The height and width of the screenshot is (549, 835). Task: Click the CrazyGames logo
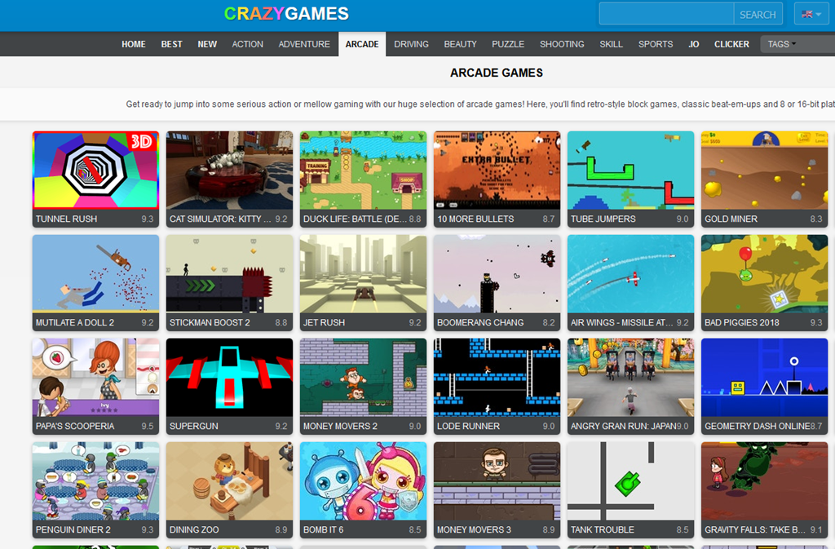tap(286, 14)
